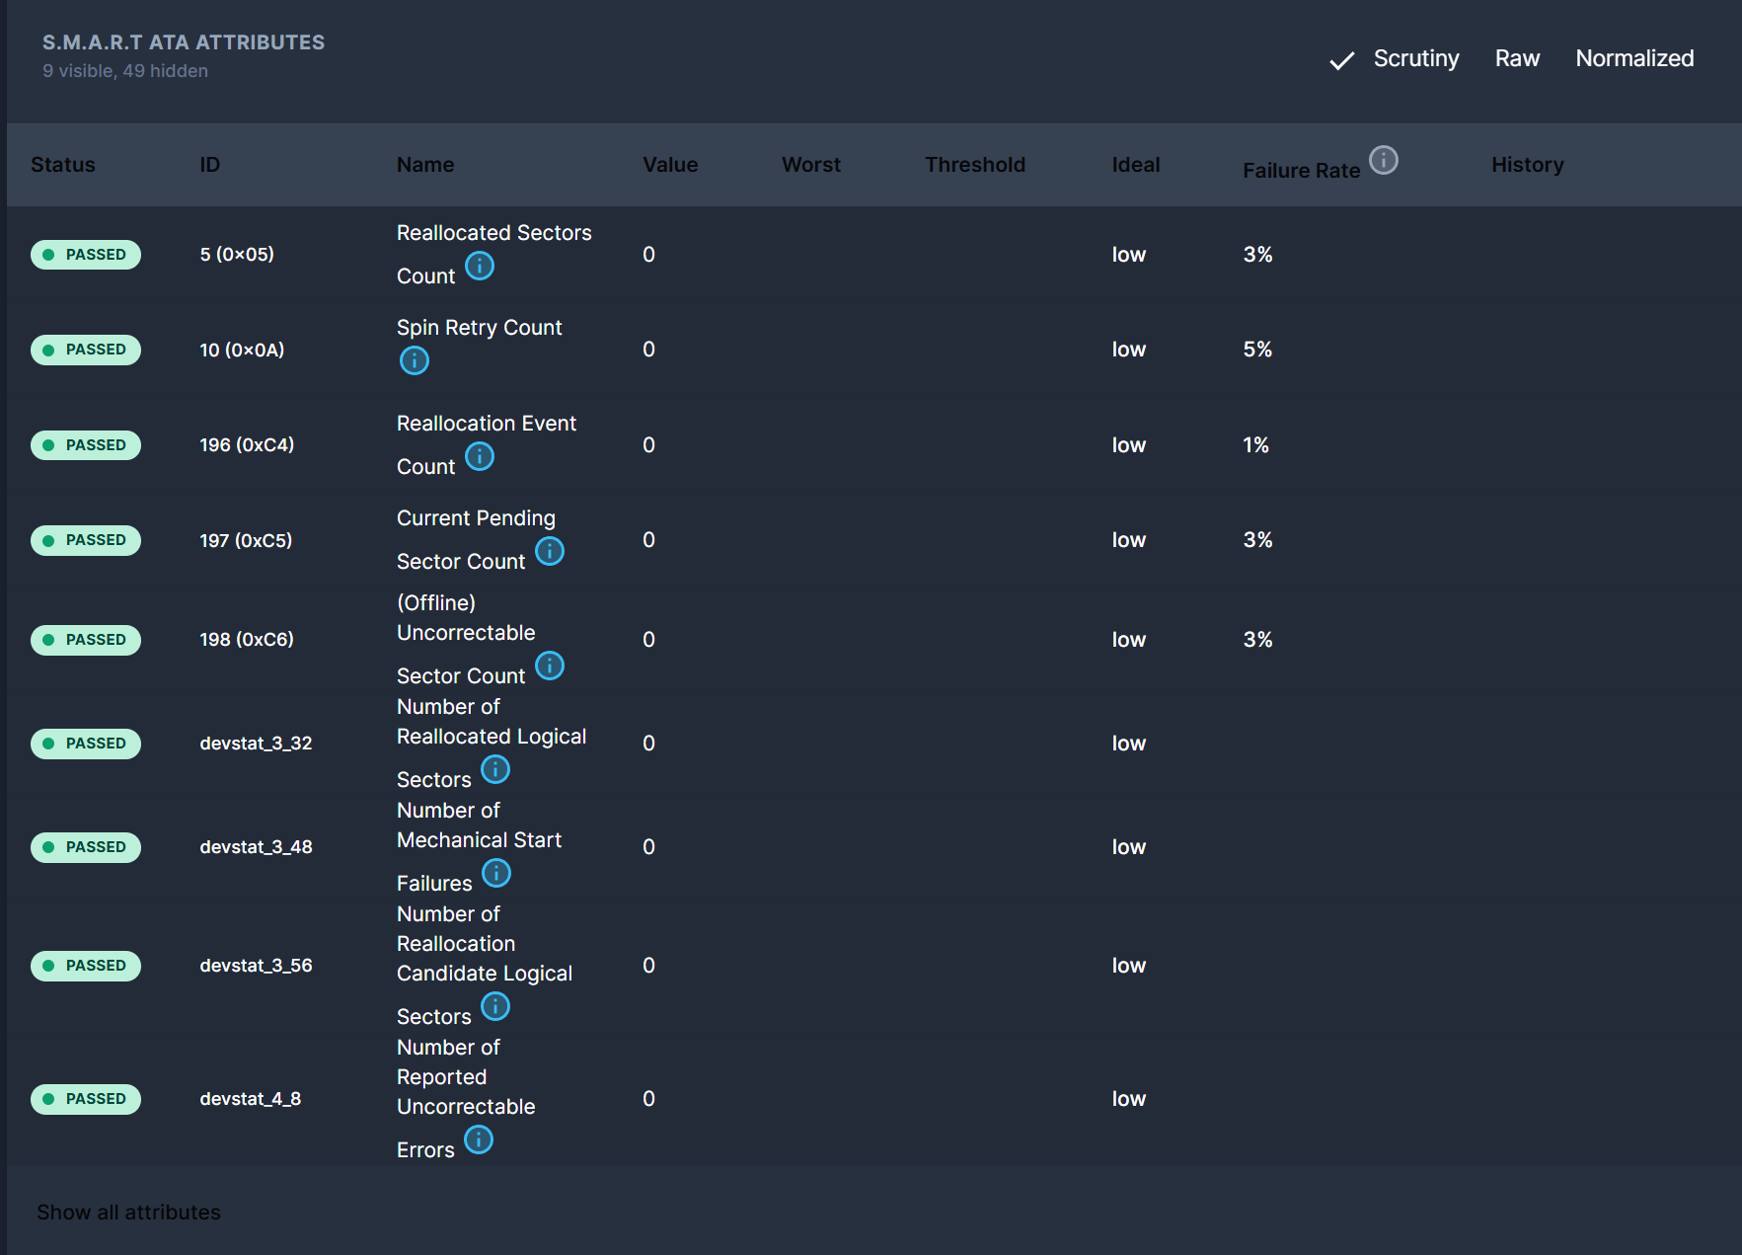This screenshot has width=1742, height=1255.
Task: Select the devstat_3_32 ID cell
Action: (x=256, y=744)
